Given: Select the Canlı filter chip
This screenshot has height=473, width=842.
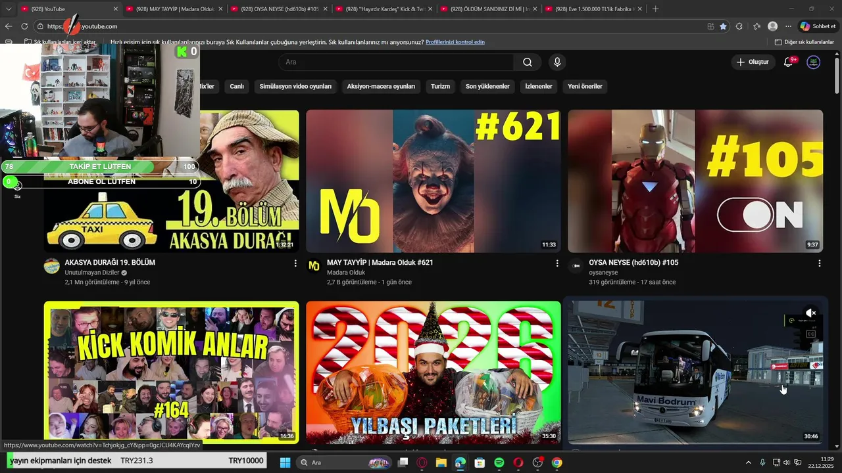Looking at the screenshot, I should [x=237, y=86].
